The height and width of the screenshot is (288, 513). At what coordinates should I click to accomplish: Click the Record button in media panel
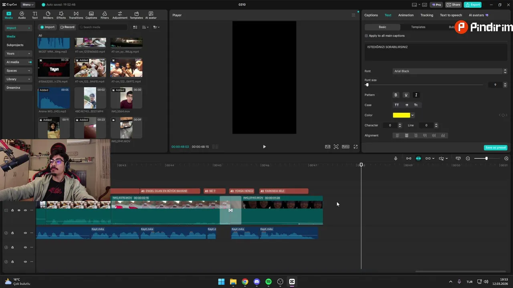coord(67,27)
